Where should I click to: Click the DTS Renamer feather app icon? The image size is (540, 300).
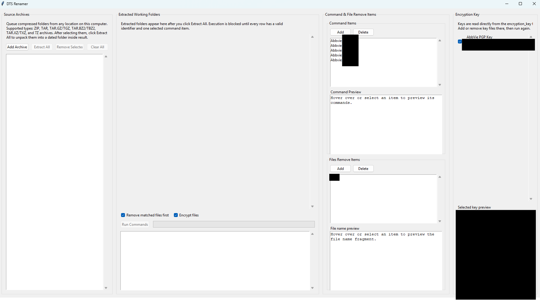3,4
